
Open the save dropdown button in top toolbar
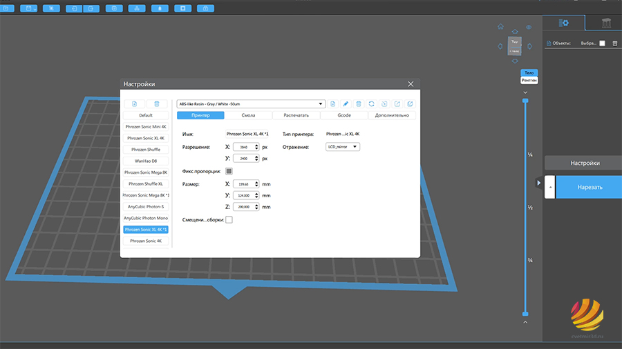coord(29,8)
